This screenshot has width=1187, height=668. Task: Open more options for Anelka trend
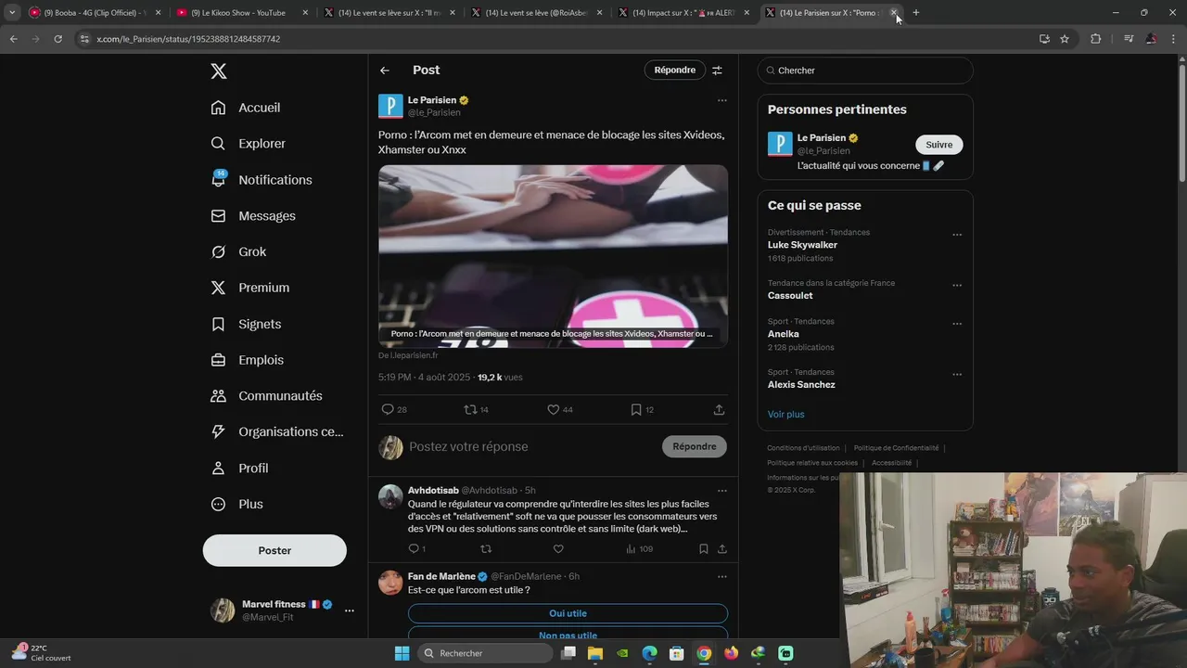pyautogui.click(x=957, y=324)
